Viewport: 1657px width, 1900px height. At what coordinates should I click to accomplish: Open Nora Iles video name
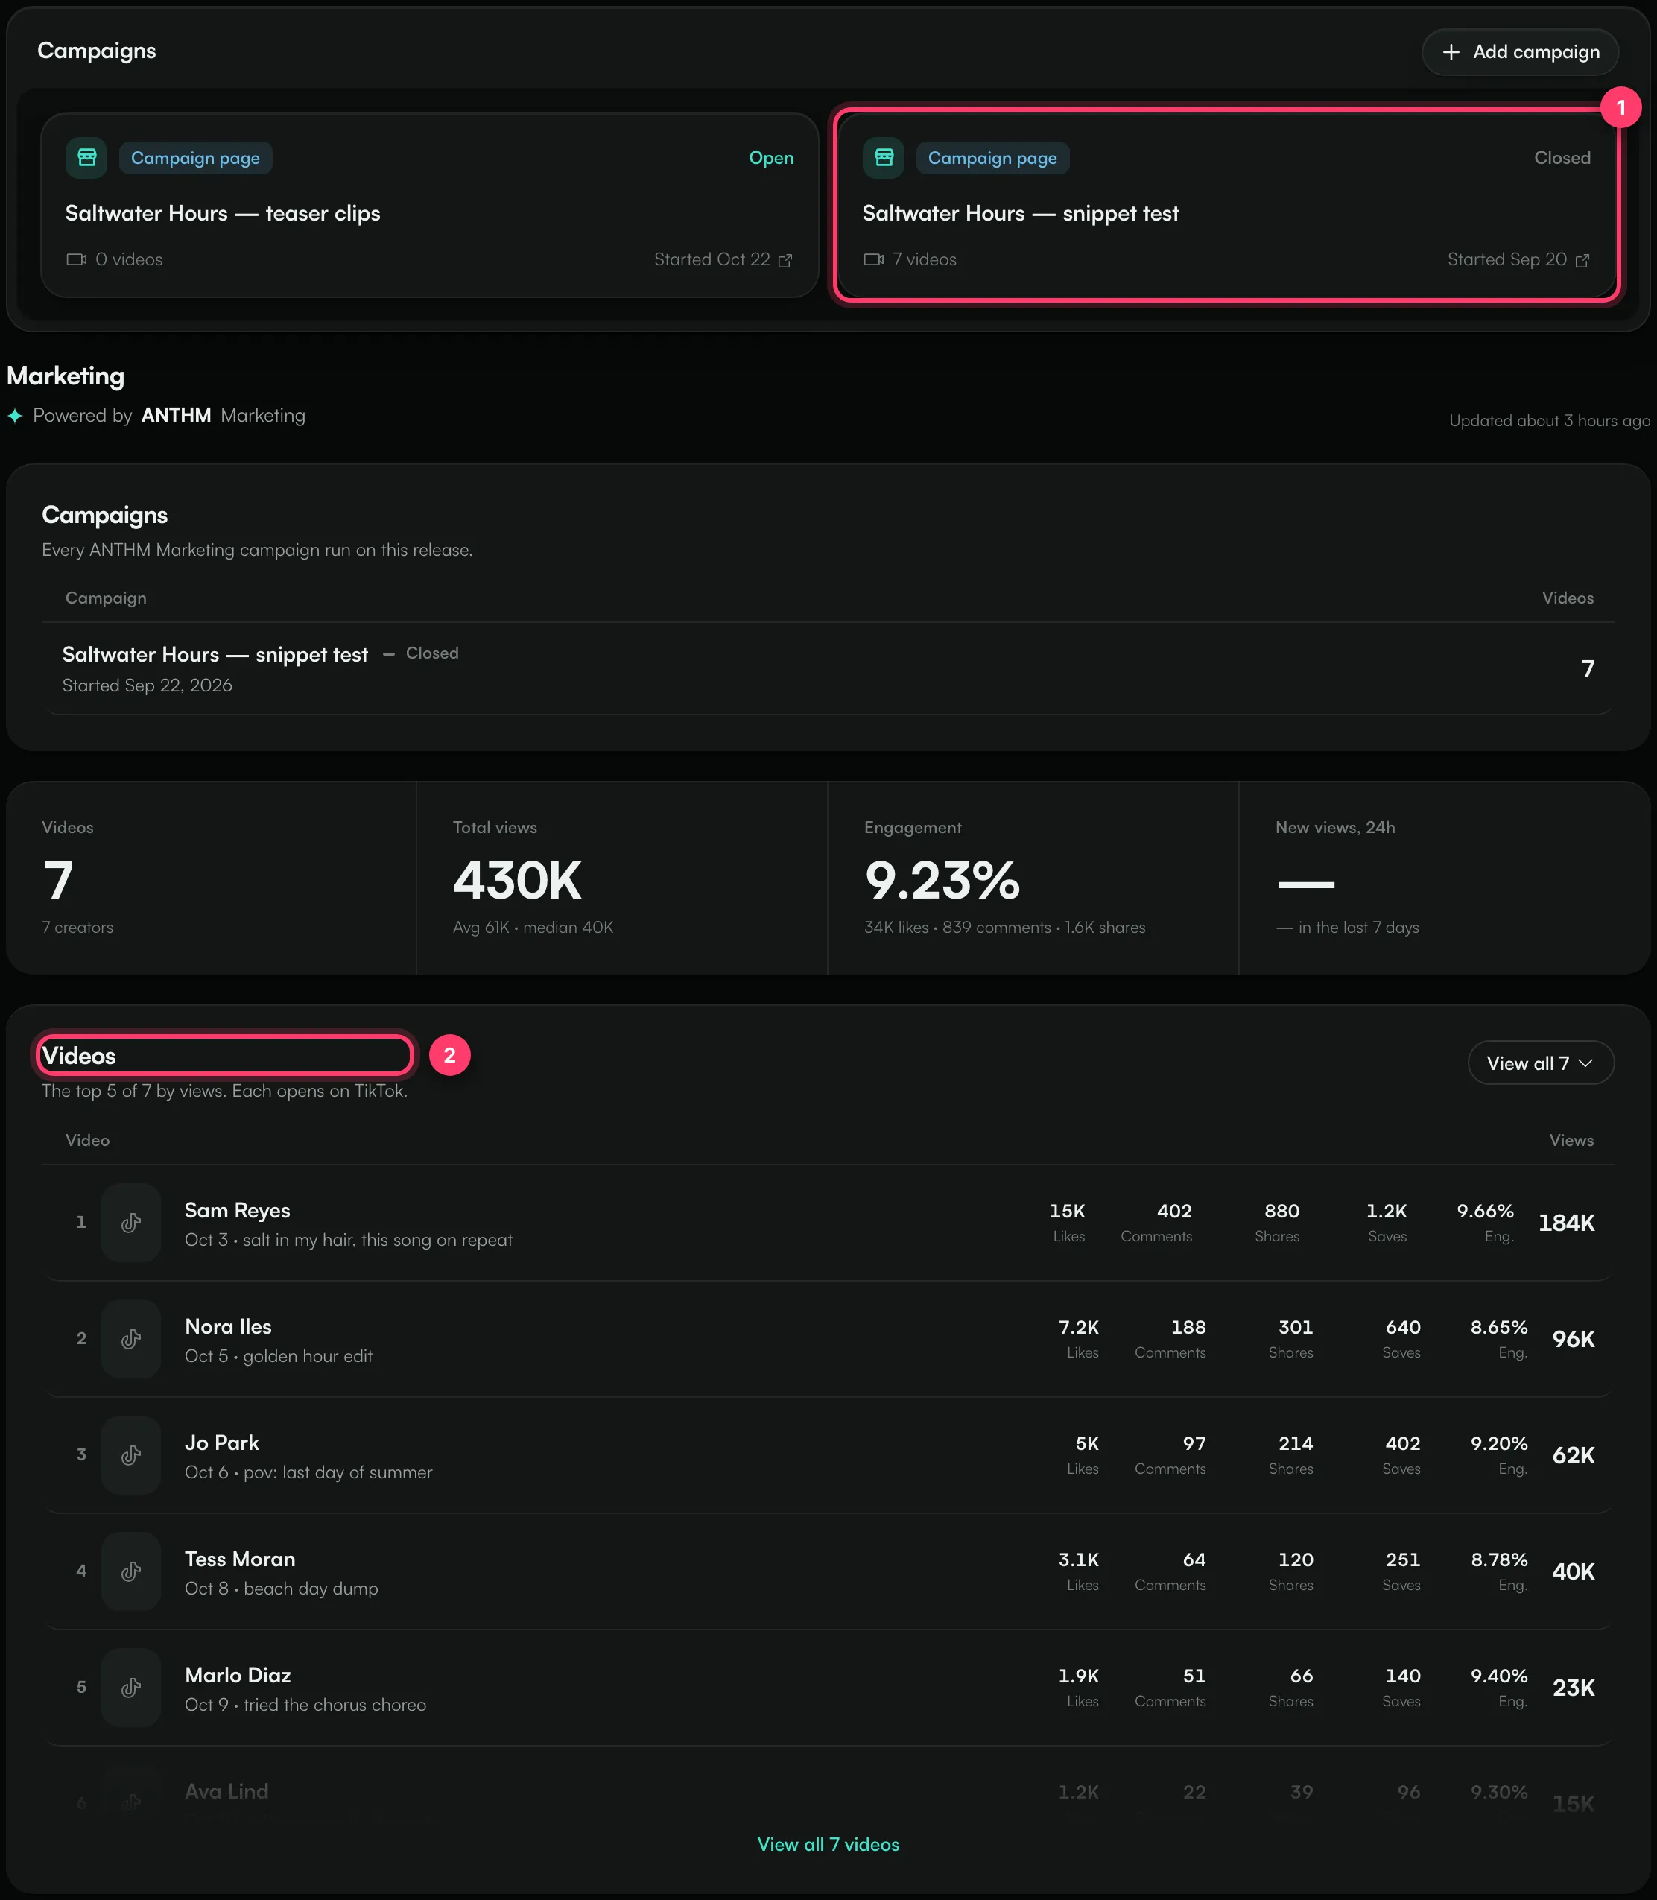tap(229, 1327)
